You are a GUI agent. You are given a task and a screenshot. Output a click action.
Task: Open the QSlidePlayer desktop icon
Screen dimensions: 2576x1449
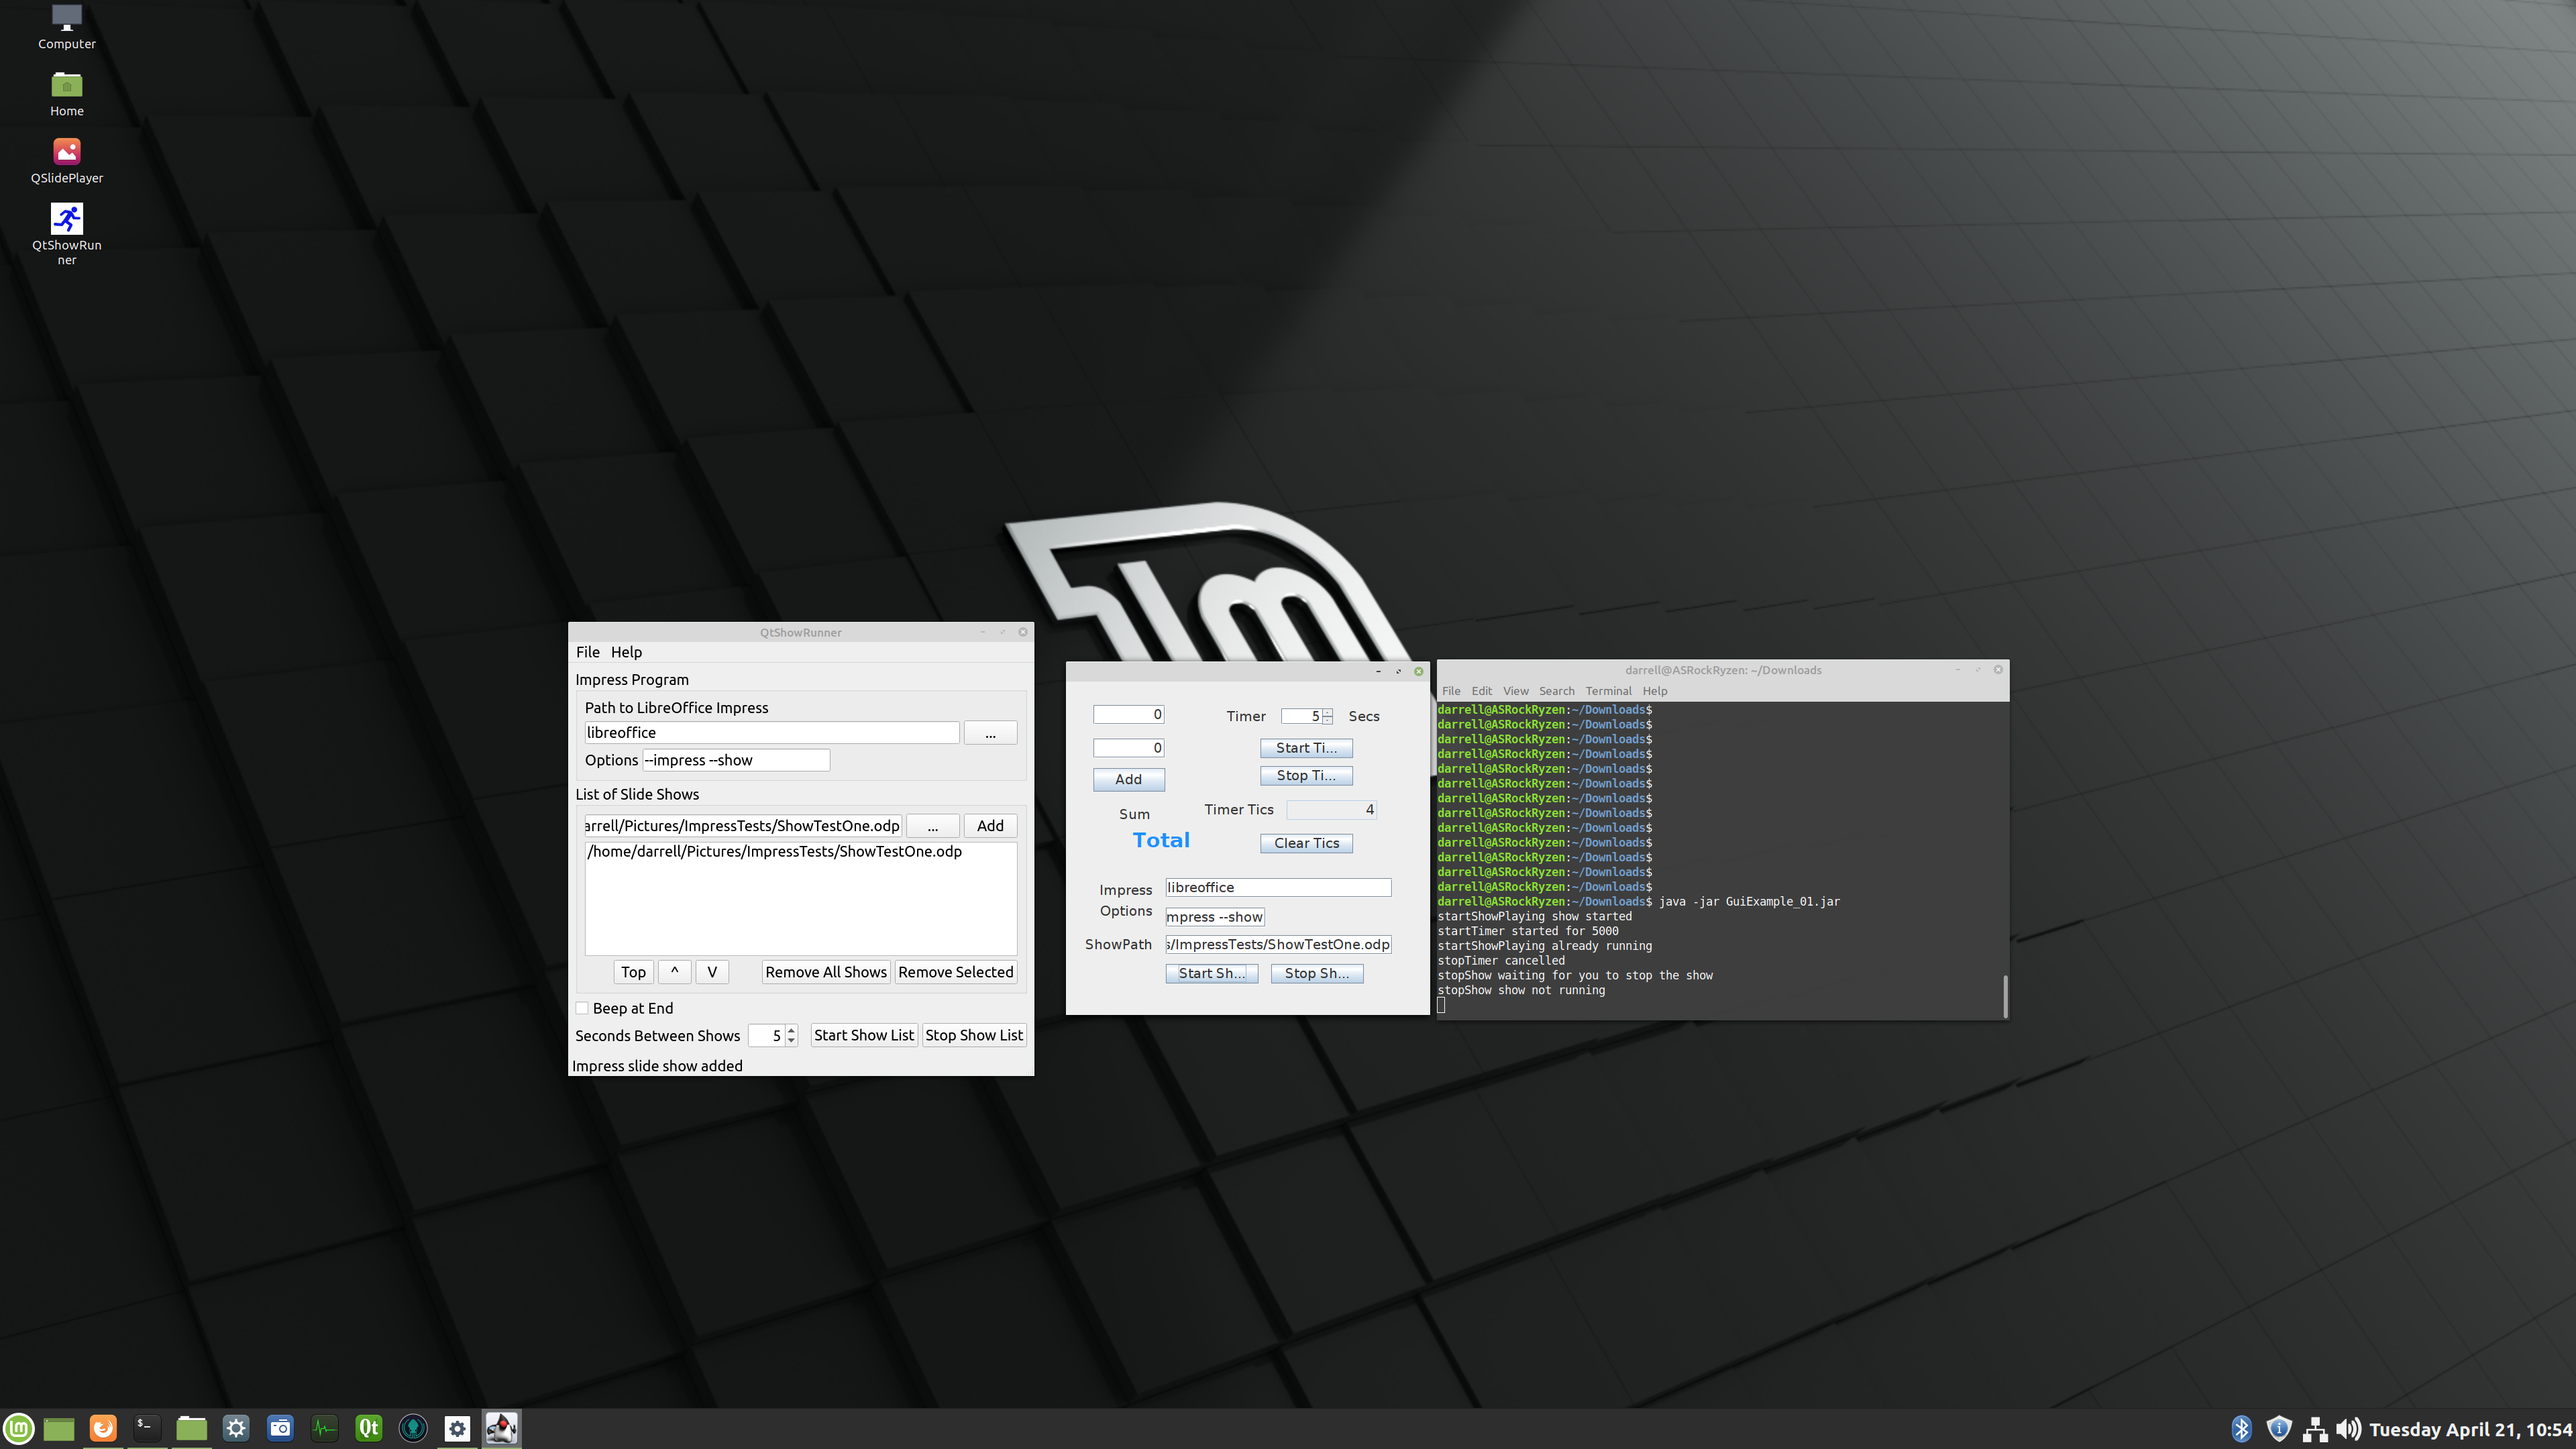66,153
